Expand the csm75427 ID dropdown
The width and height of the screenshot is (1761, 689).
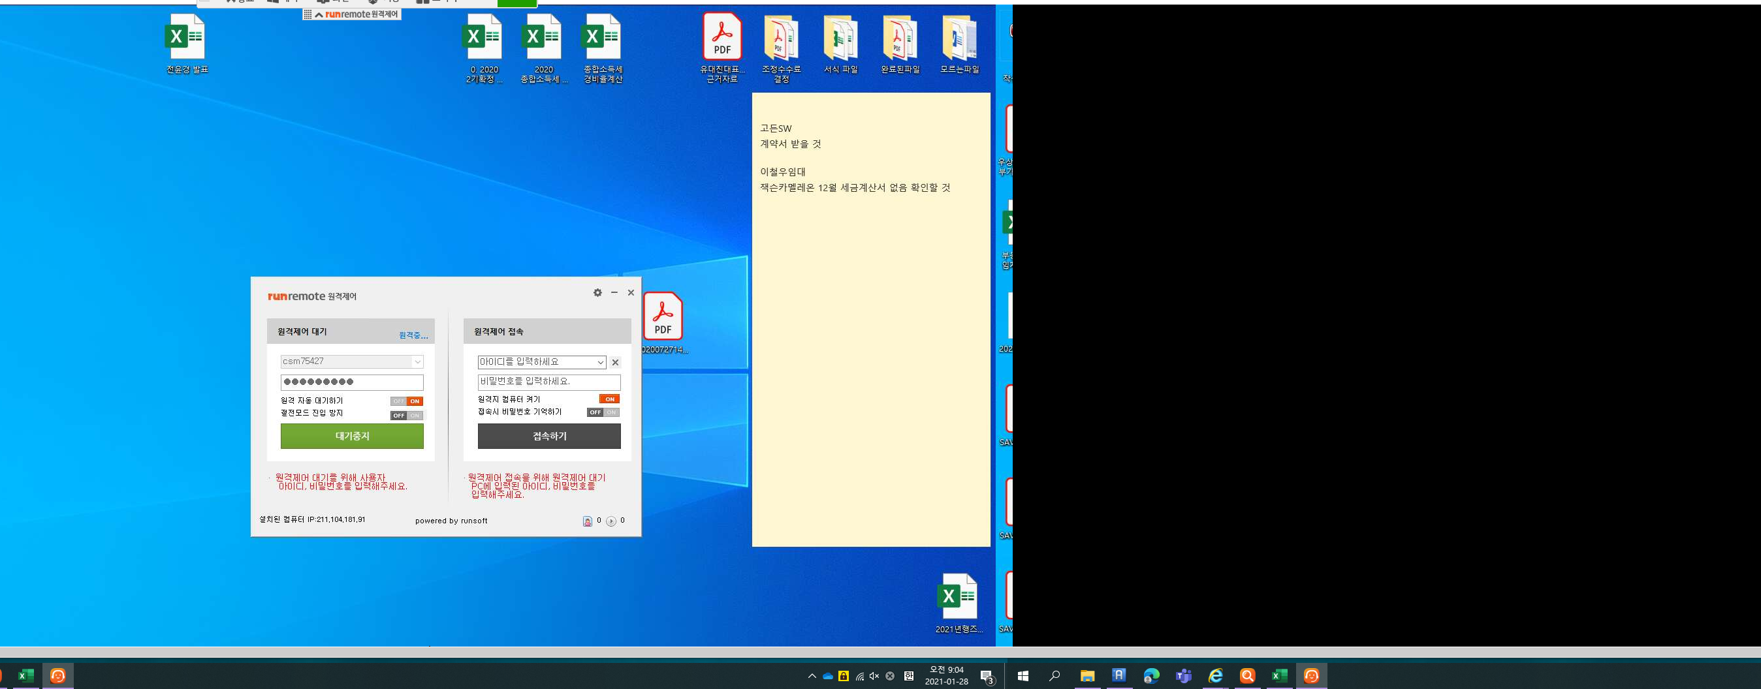click(x=417, y=362)
